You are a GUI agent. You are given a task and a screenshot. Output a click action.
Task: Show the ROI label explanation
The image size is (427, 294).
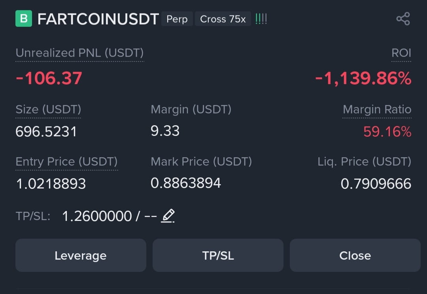(401, 53)
